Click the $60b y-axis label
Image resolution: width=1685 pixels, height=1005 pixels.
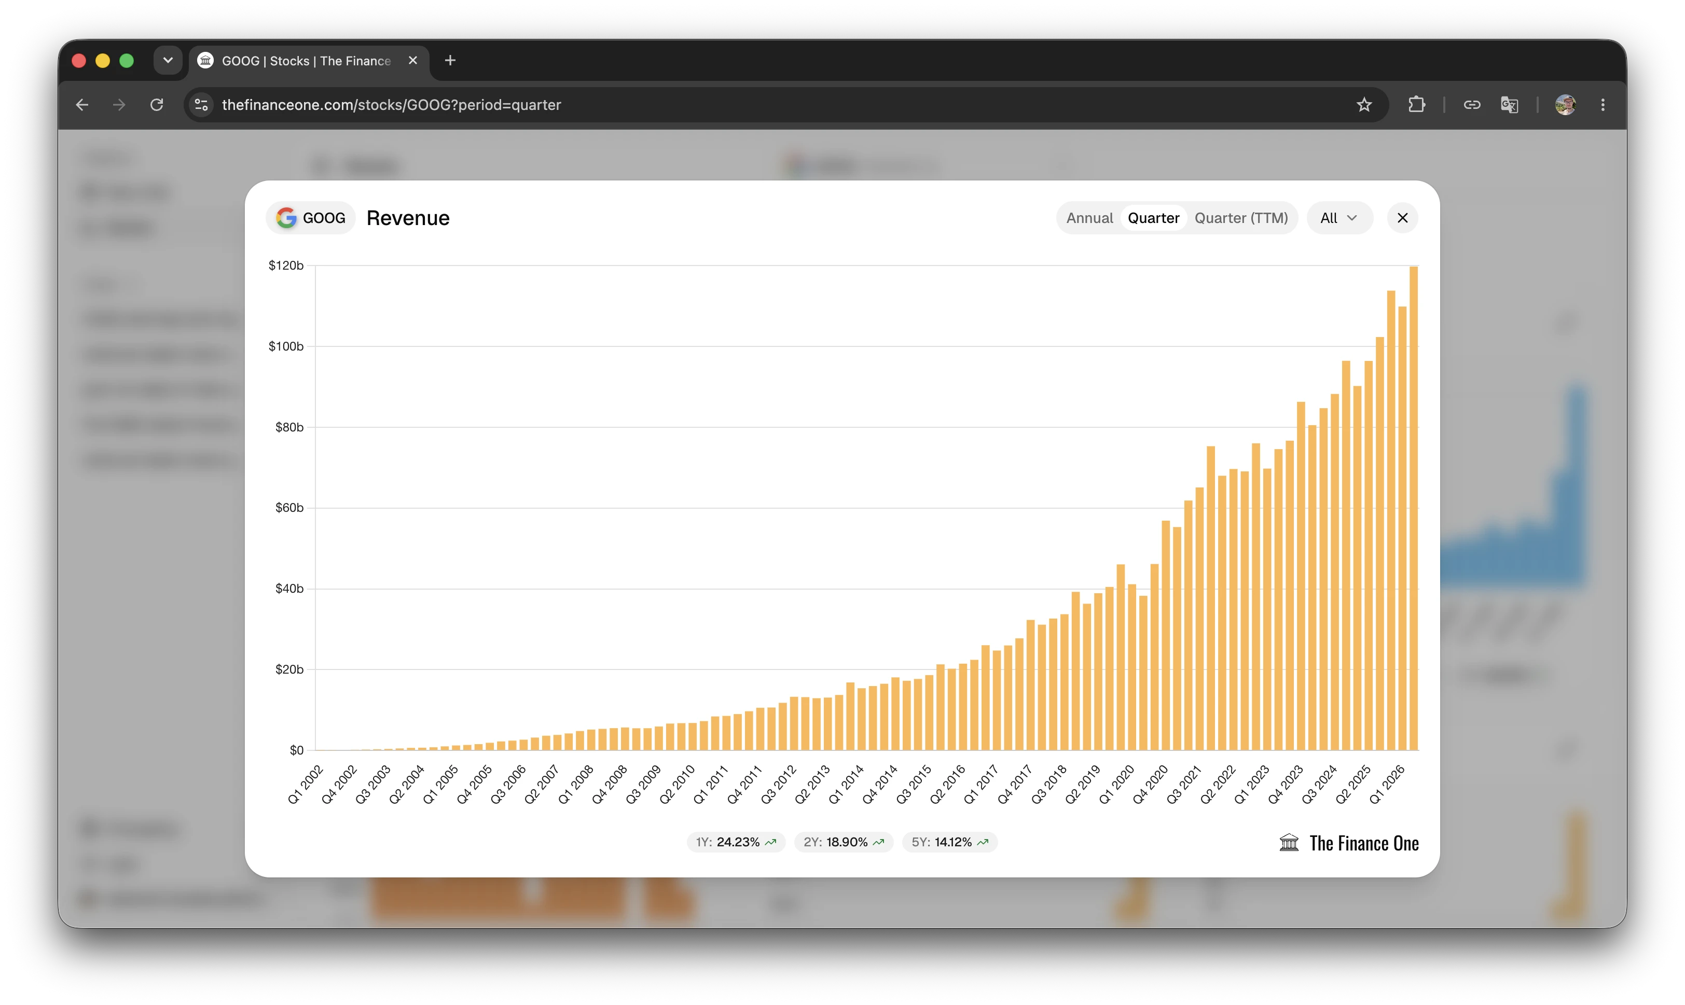pyautogui.click(x=289, y=508)
